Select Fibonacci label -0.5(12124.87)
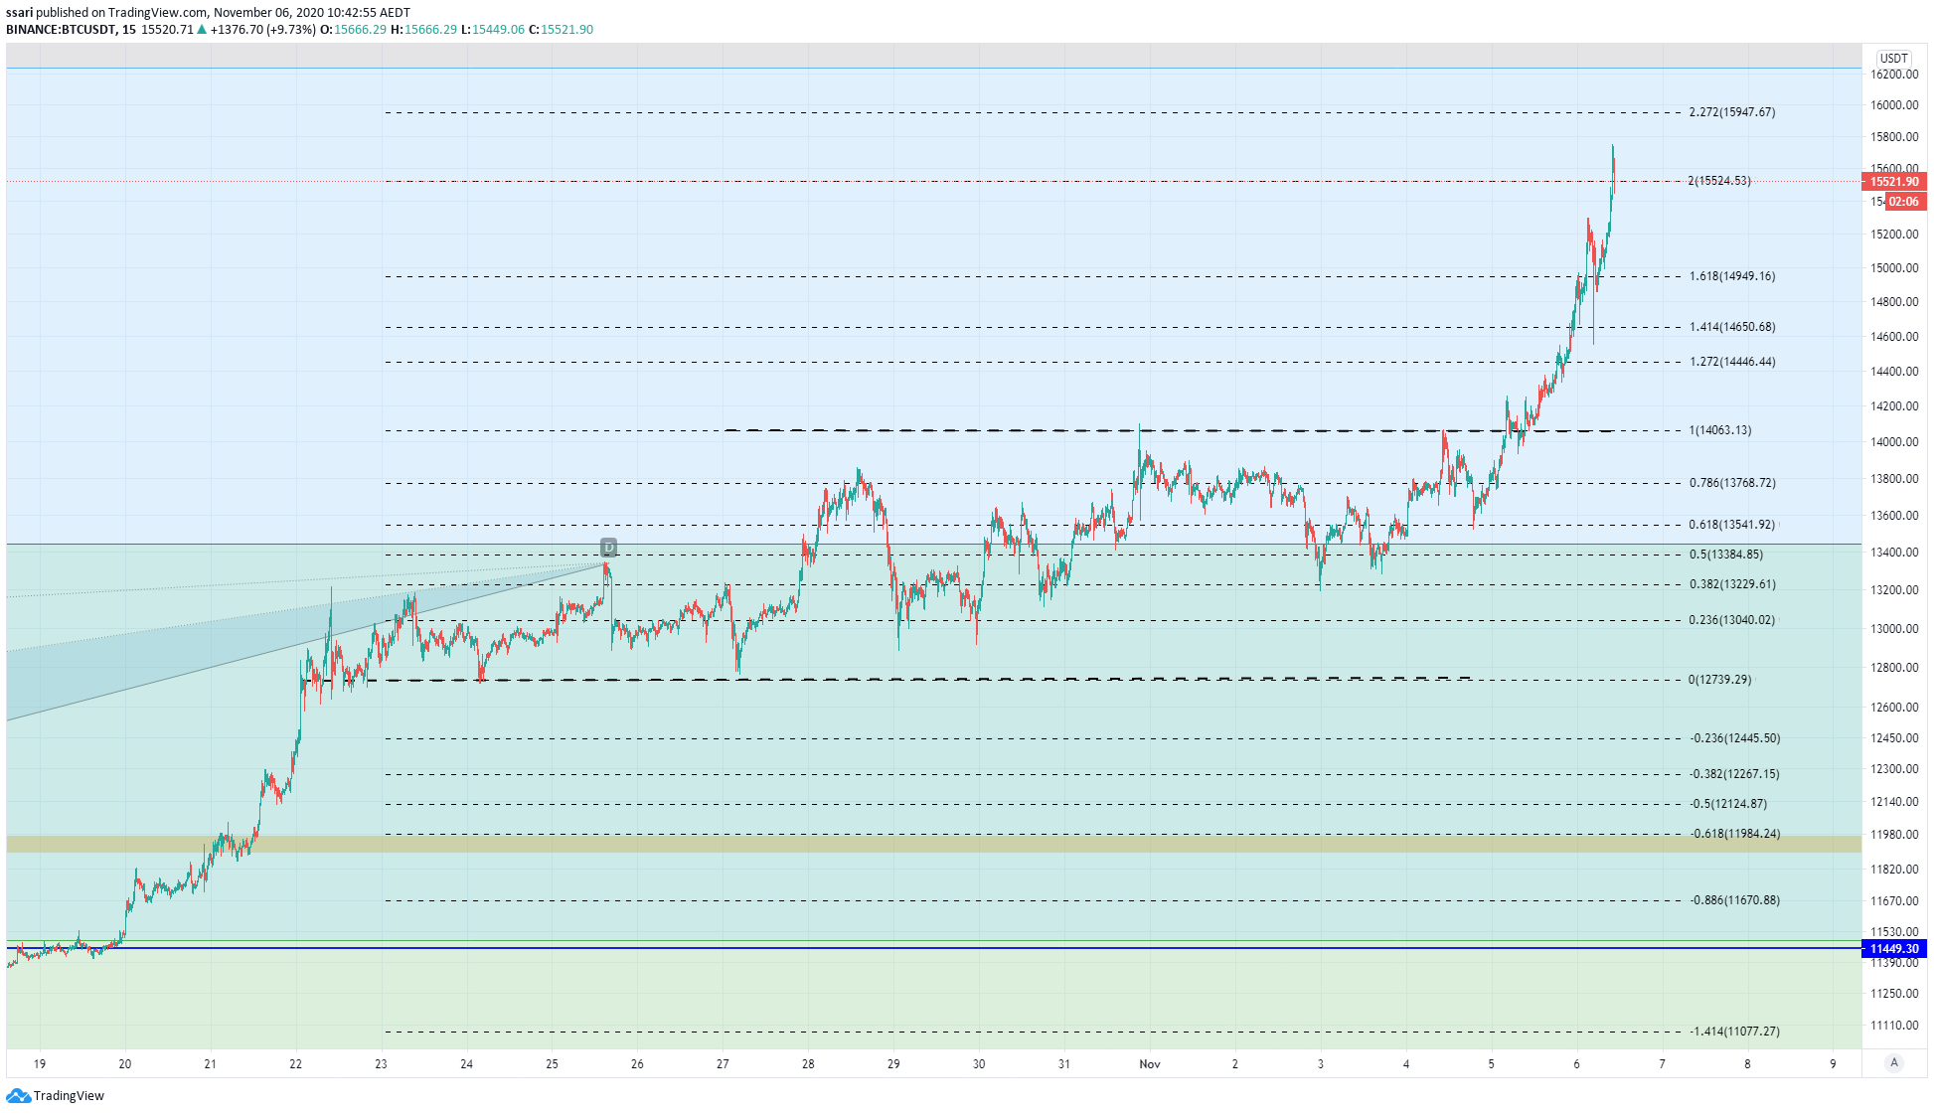The image size is (1934, 1114). [1729, 804]
